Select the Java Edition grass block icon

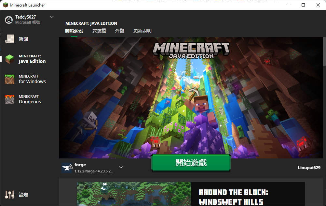point(9,59)
